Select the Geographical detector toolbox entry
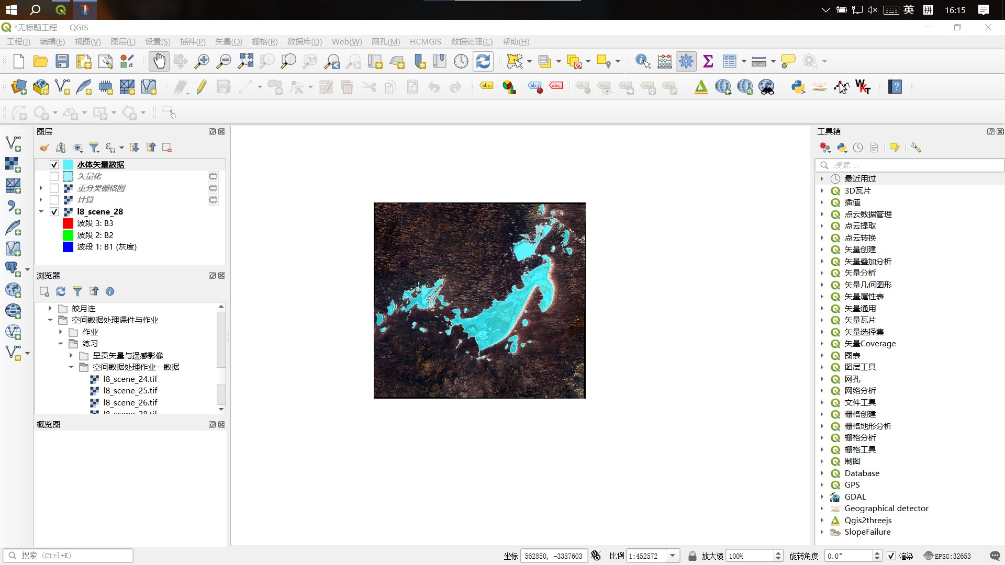This screenshot has height=565, width=1005. point(886,508)
